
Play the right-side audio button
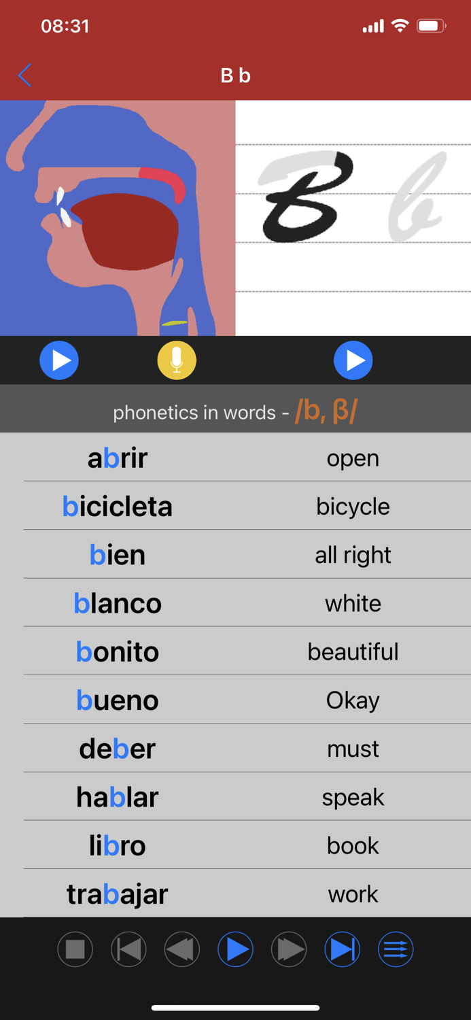point(353,360)
